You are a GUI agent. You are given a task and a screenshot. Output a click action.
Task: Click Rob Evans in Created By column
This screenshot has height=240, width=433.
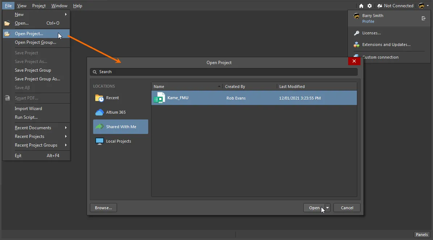point(236,98)
